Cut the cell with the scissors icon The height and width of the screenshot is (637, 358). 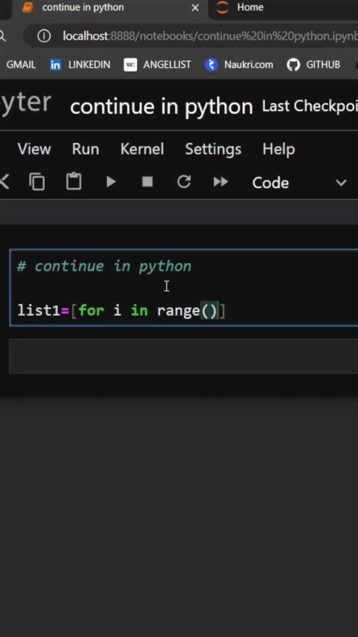click(x=4, y=182)
